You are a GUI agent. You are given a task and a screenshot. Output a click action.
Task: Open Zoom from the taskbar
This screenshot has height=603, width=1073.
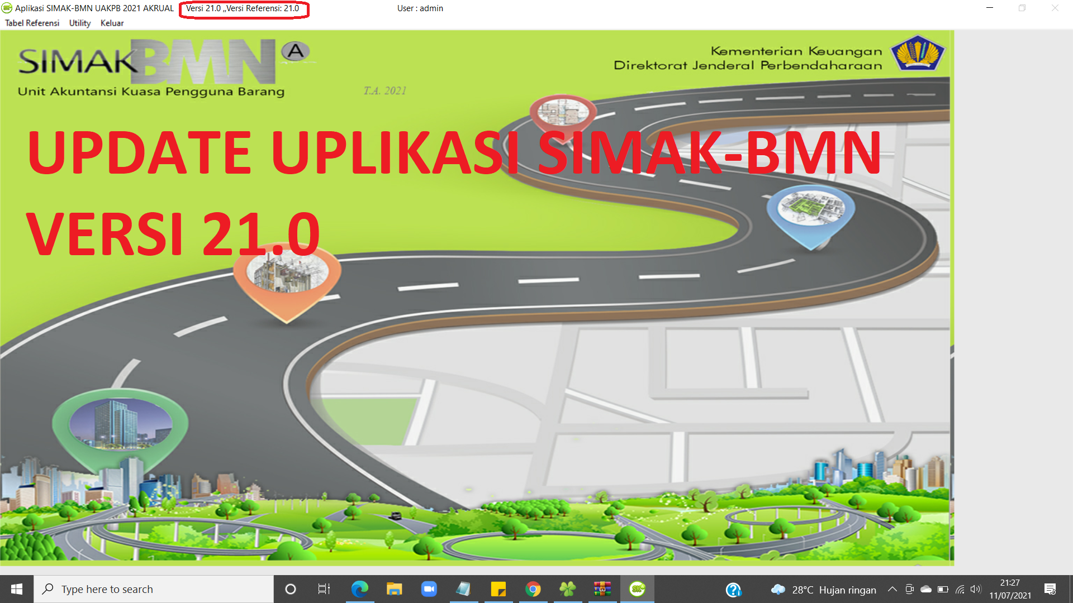tap(429, 589)
